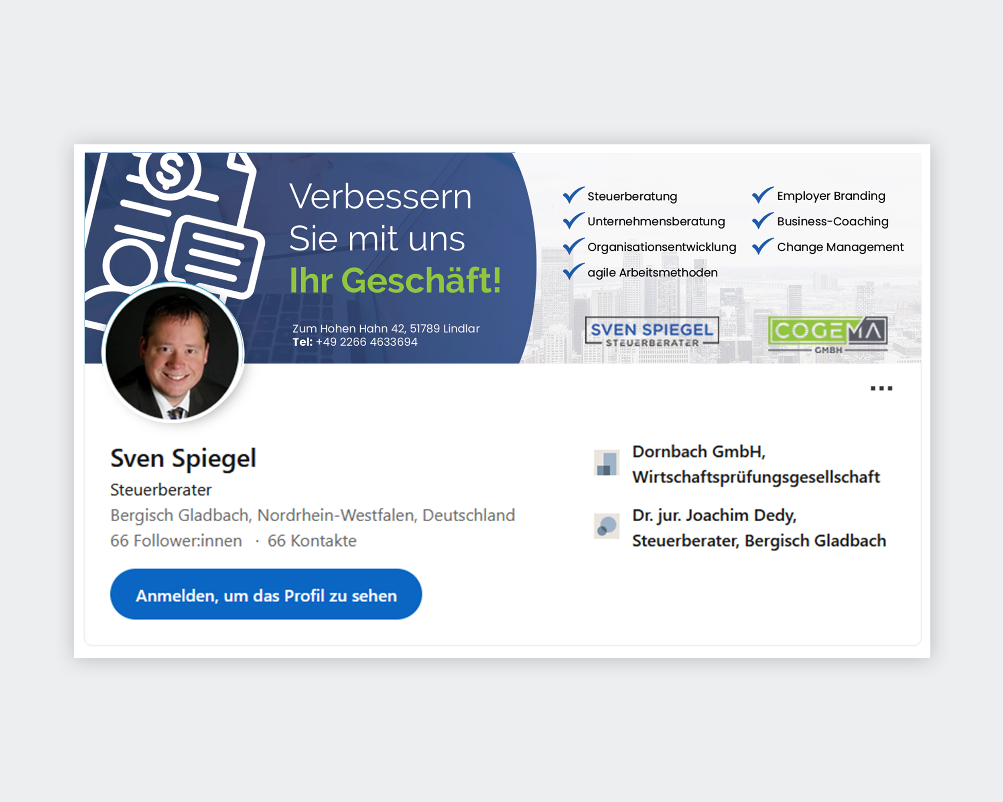Click the 66 Follower:innen count

(x=176, y=541)
